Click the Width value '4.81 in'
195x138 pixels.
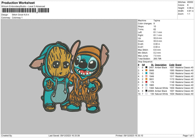coord(190,11)
